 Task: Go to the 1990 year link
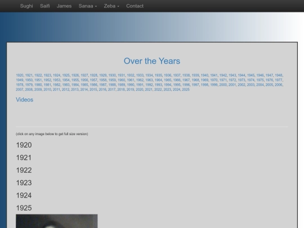click(x=131, y=84)
